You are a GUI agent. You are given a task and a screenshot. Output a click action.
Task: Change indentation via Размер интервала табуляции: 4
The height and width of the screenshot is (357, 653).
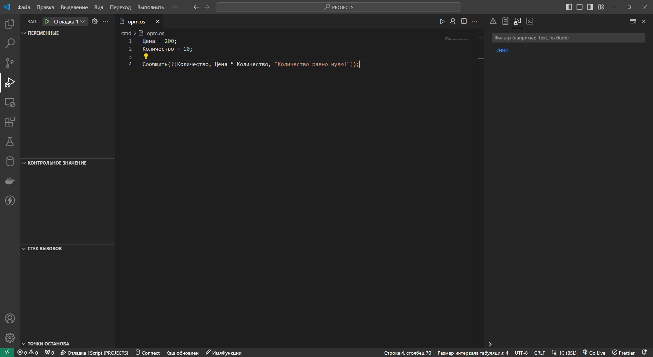pyautogui.click(x=473, y=353)
